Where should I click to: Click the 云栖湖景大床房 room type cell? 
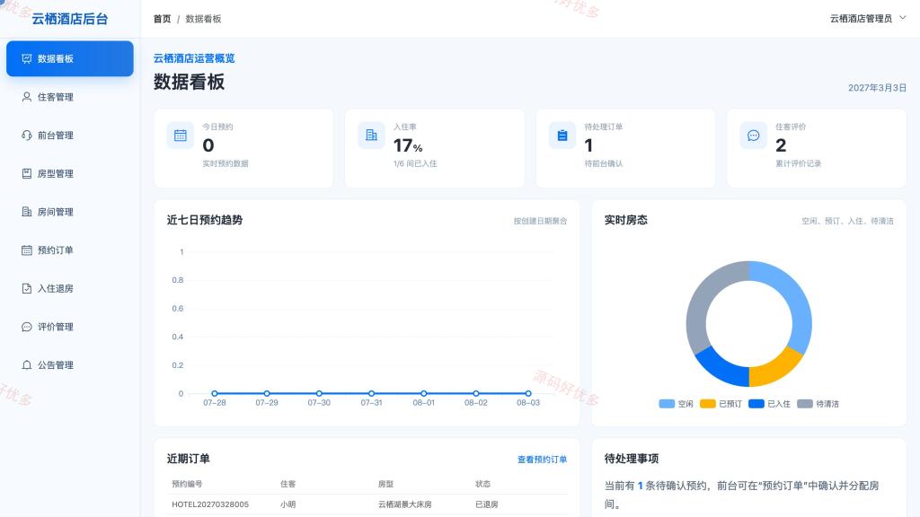405,504
